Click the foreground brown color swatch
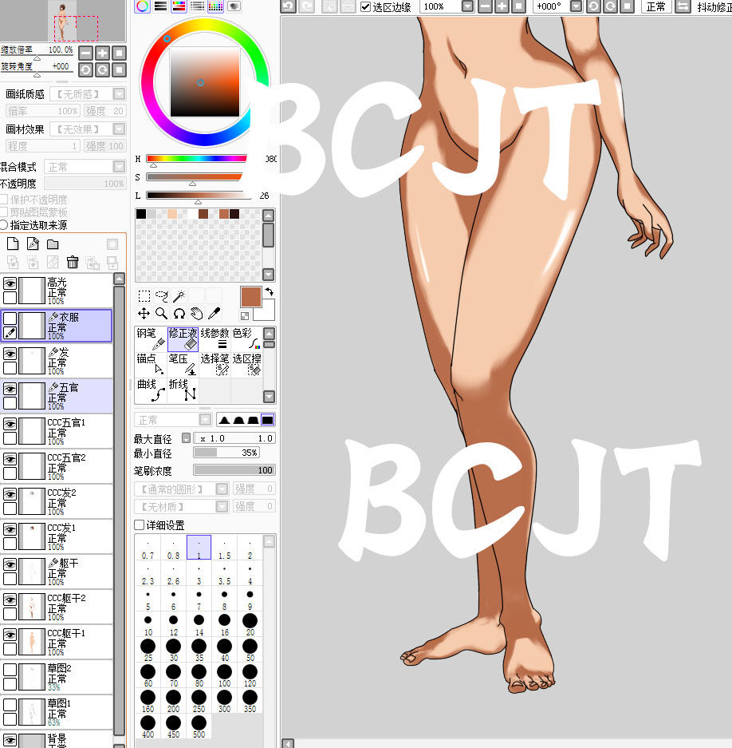732x748 pixels. [x=250, y=297]
